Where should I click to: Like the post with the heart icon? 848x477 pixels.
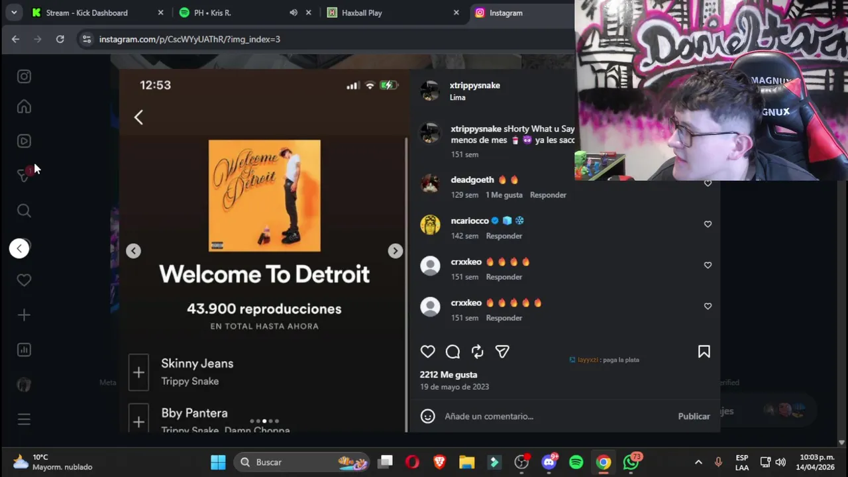428,352
